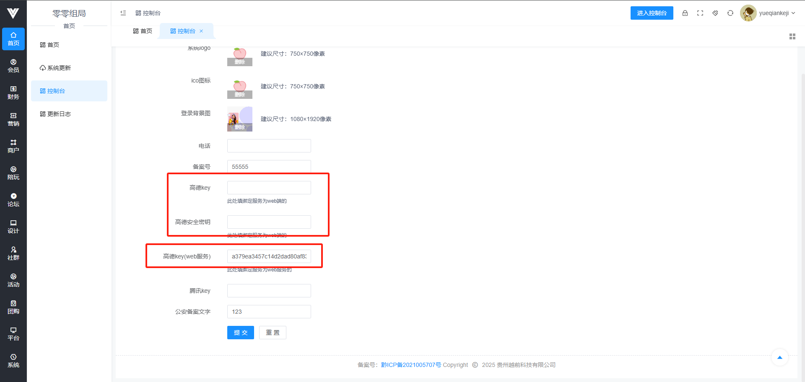The image size is (805, 382).
Task: Click the theme tag icon in header
Action: (715, 13)
